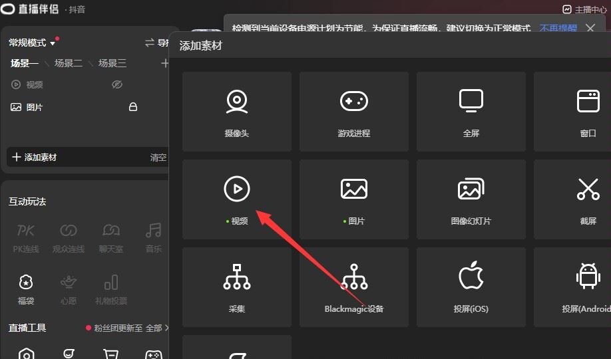Screen dimensions: 611x359
Task: Add a Blackmagic设备 source
Action: click(x=354, y=287)
